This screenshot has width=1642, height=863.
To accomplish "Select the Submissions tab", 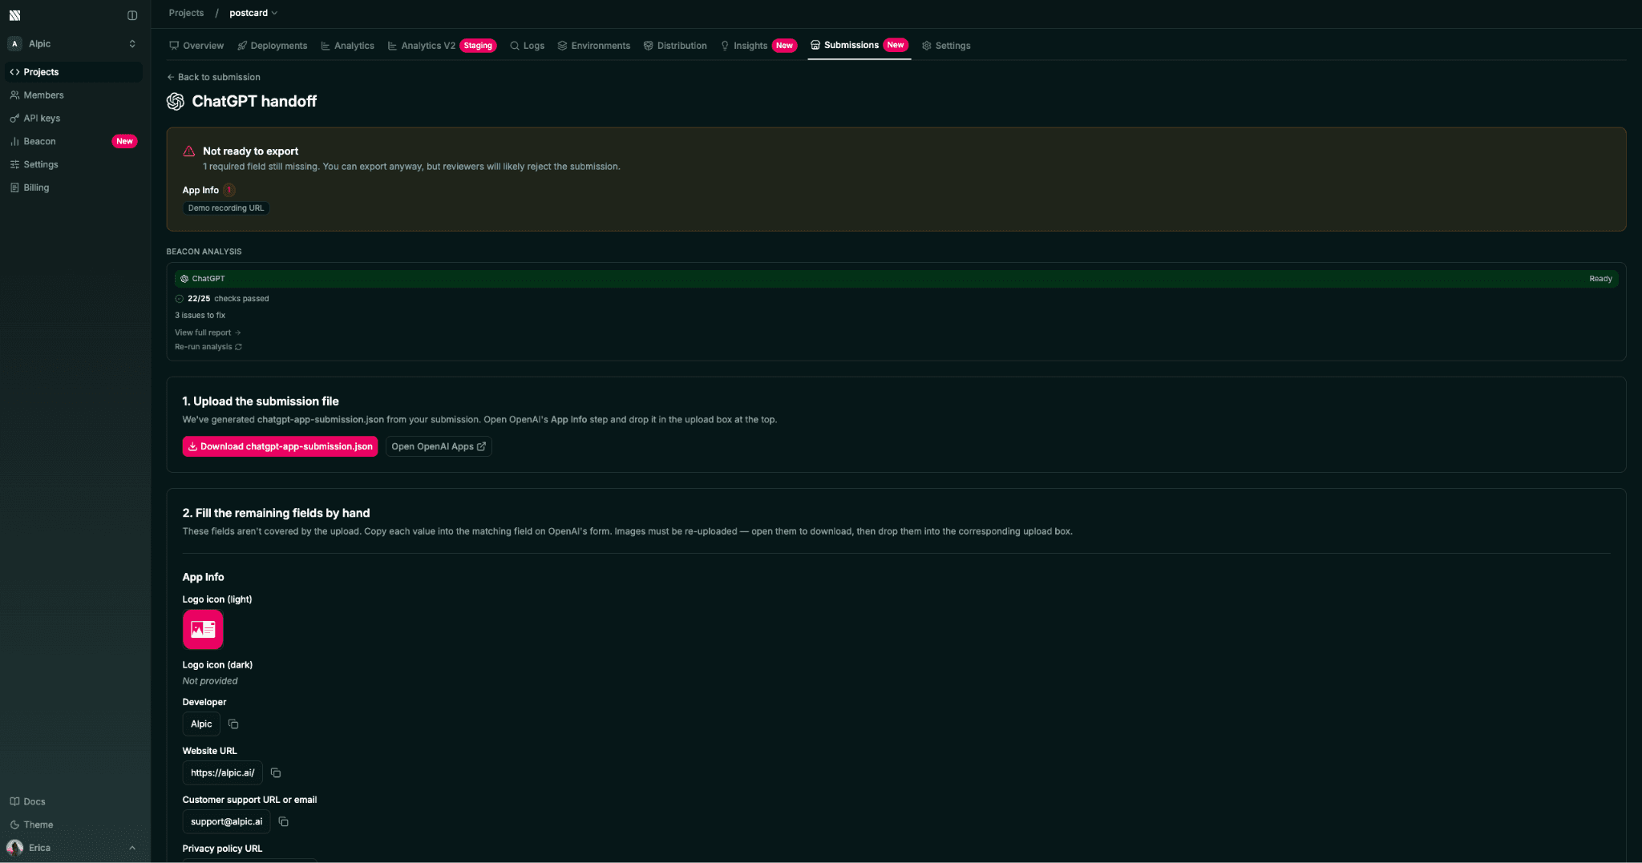I will (x=859, y=45).
